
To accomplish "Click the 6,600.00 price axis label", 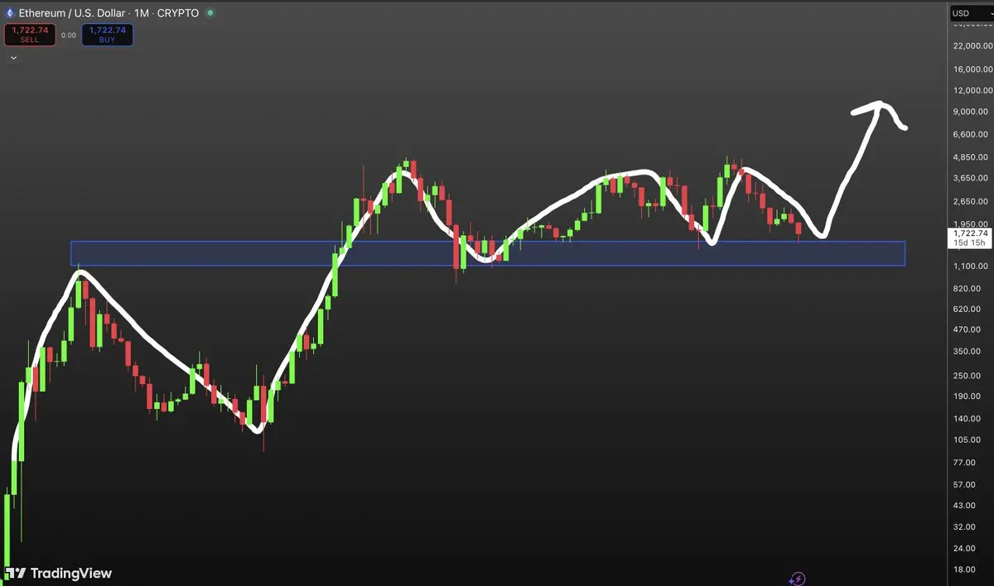I will pos(972,134).
